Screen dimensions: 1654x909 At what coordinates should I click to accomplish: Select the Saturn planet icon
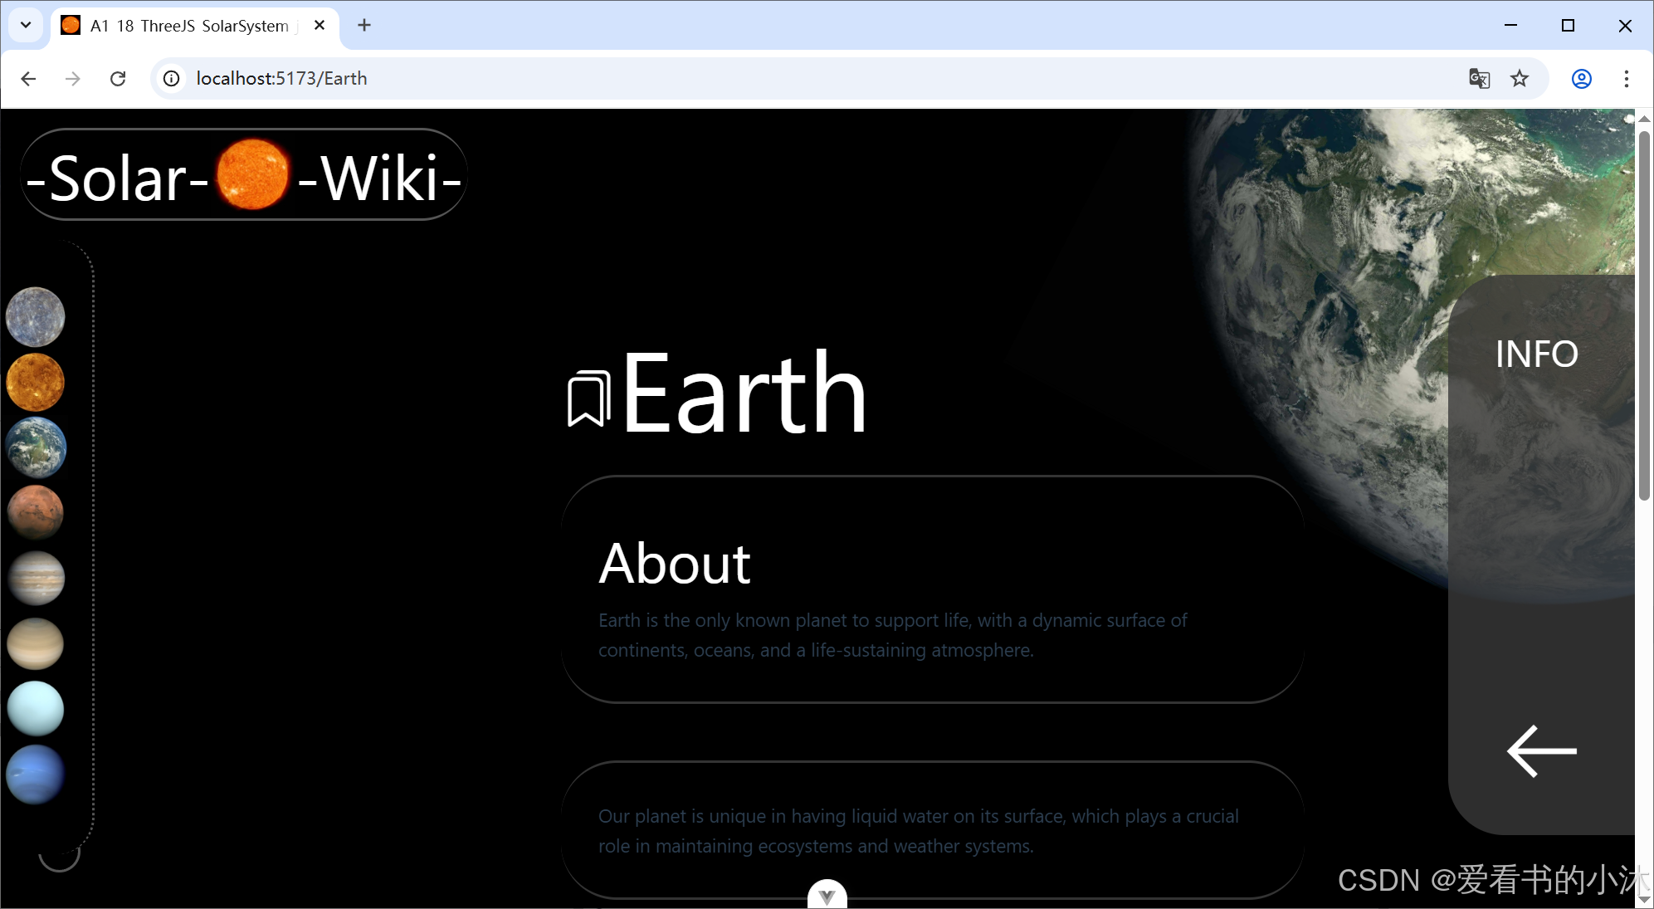(36, 643)
